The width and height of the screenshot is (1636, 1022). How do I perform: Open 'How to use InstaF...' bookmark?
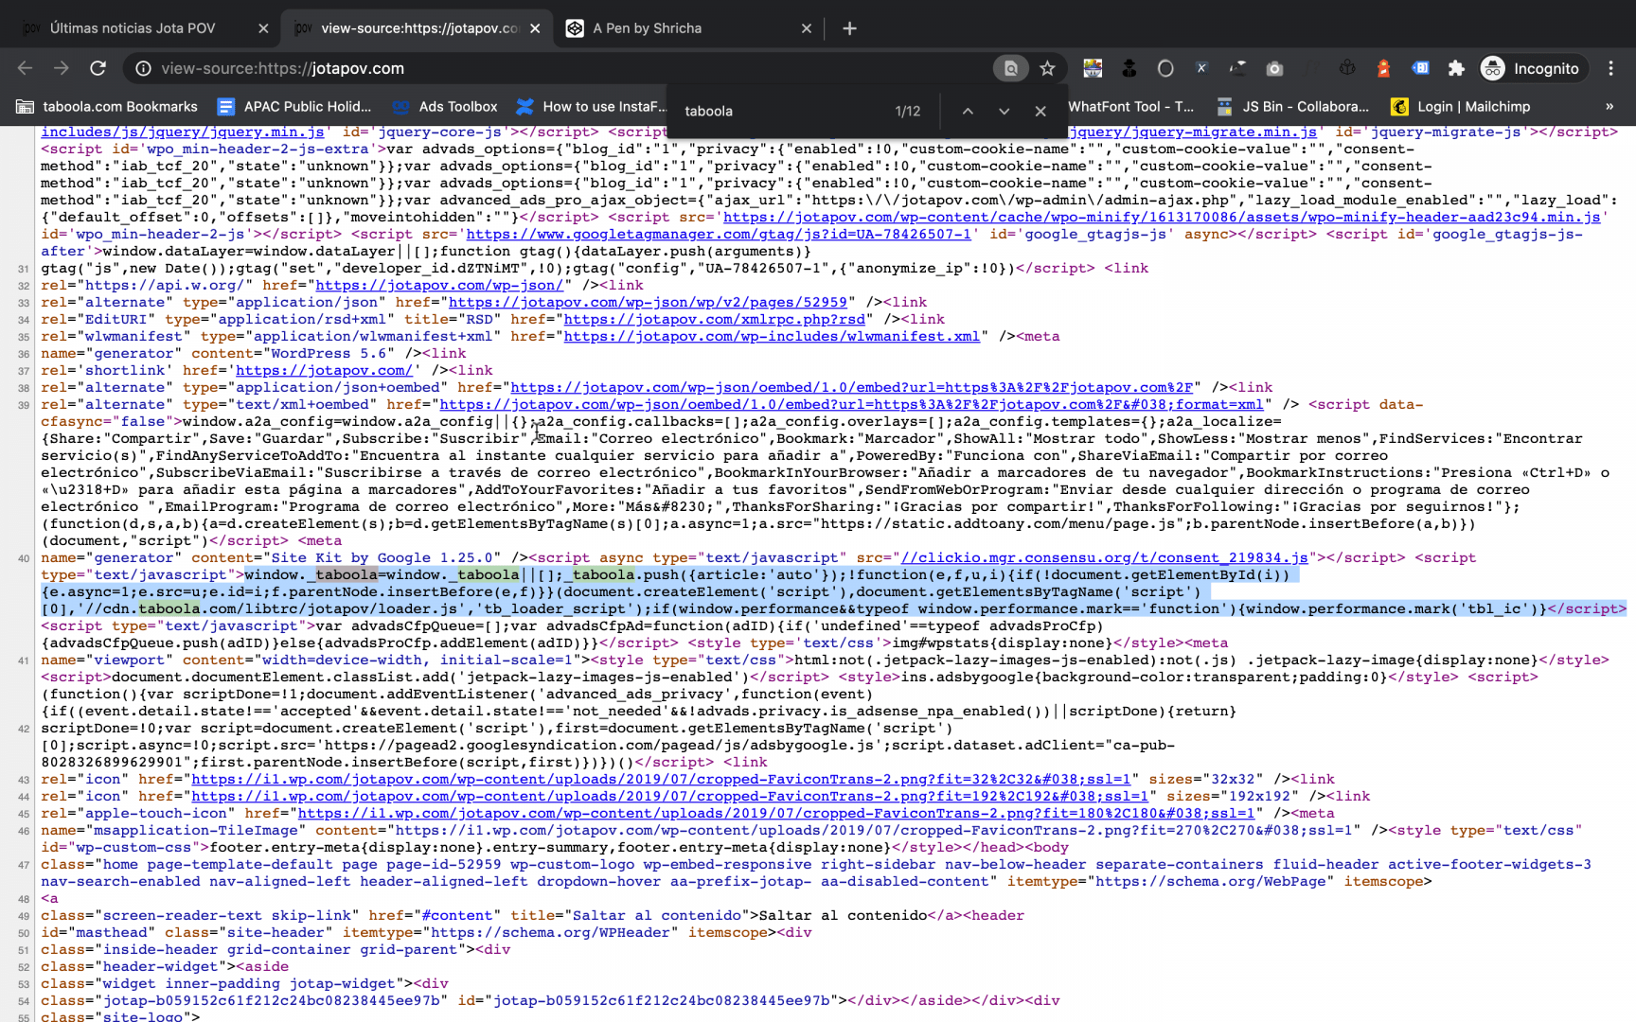point(591,106)
